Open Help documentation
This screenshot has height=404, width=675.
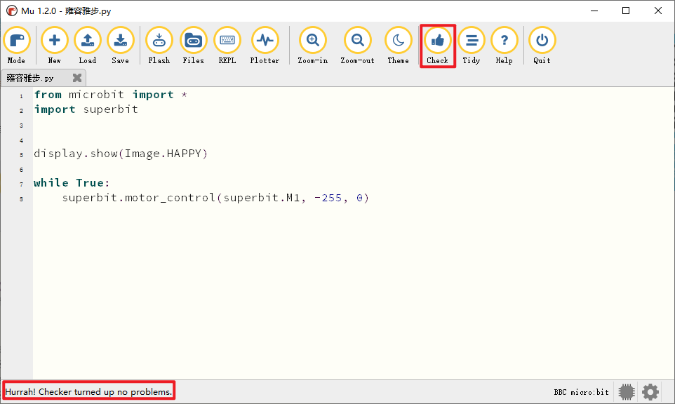click(504, 45)
